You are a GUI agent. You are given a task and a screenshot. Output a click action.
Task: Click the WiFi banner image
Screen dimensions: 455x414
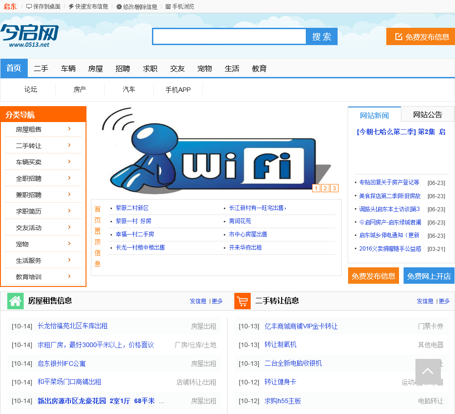coord(216,150)
